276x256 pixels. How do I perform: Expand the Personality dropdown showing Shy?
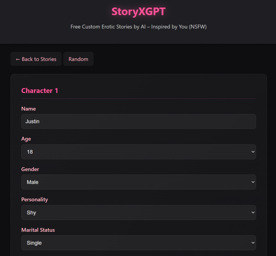[x=138, y=213]
